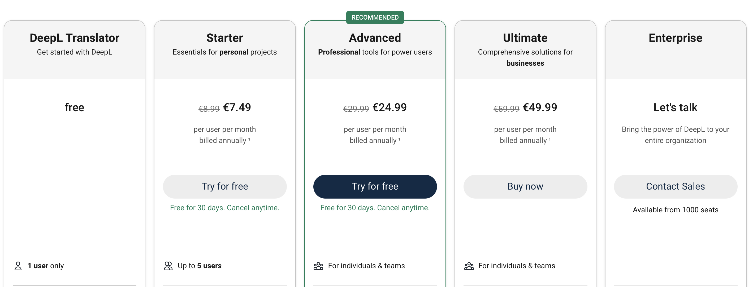753x287 pixels.
Task: Click the Enterprise plan heading
Action: [675, 38]
